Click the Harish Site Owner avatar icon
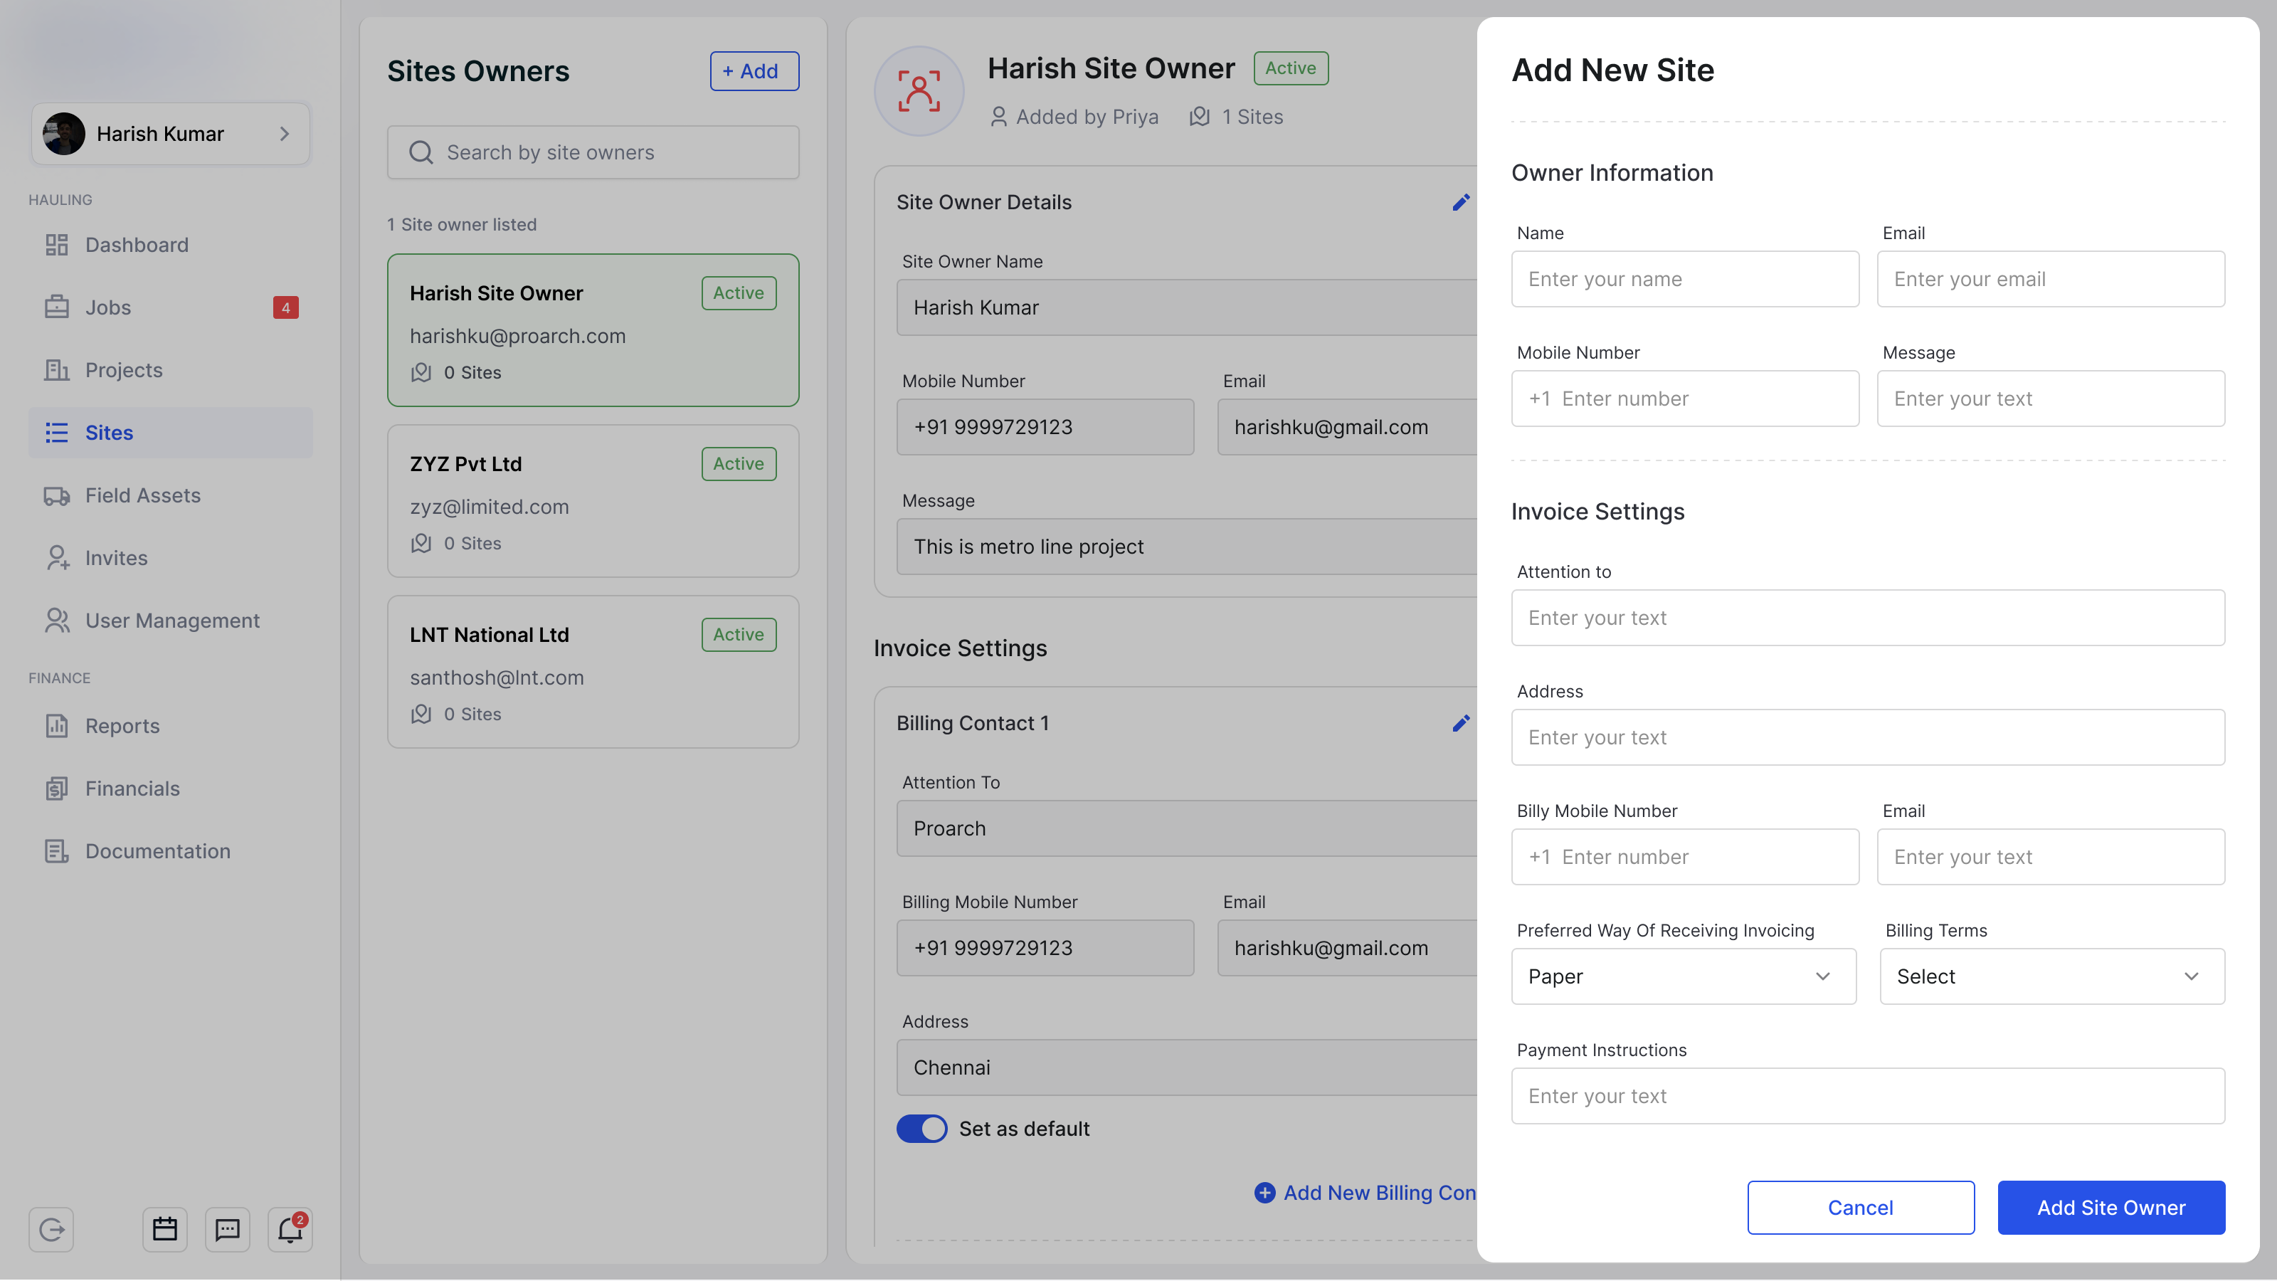Screen dimensions: 2277x1281 (x=919, y=91)
